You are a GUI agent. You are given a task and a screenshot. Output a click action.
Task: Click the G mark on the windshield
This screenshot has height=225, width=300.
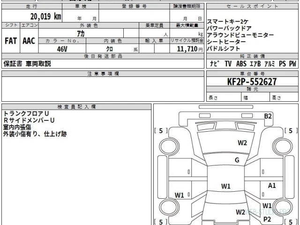(x=237, y=160)
